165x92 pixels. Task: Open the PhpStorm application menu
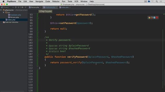tap(11, 1)
